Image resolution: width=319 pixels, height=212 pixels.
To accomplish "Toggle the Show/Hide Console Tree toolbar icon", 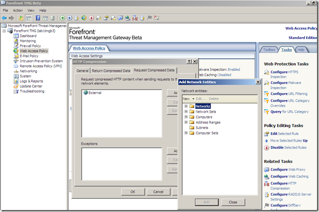I will 29,18.
